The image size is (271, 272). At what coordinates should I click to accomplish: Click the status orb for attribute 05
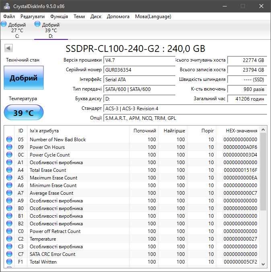pyautogui.click(x=9, y=139)
